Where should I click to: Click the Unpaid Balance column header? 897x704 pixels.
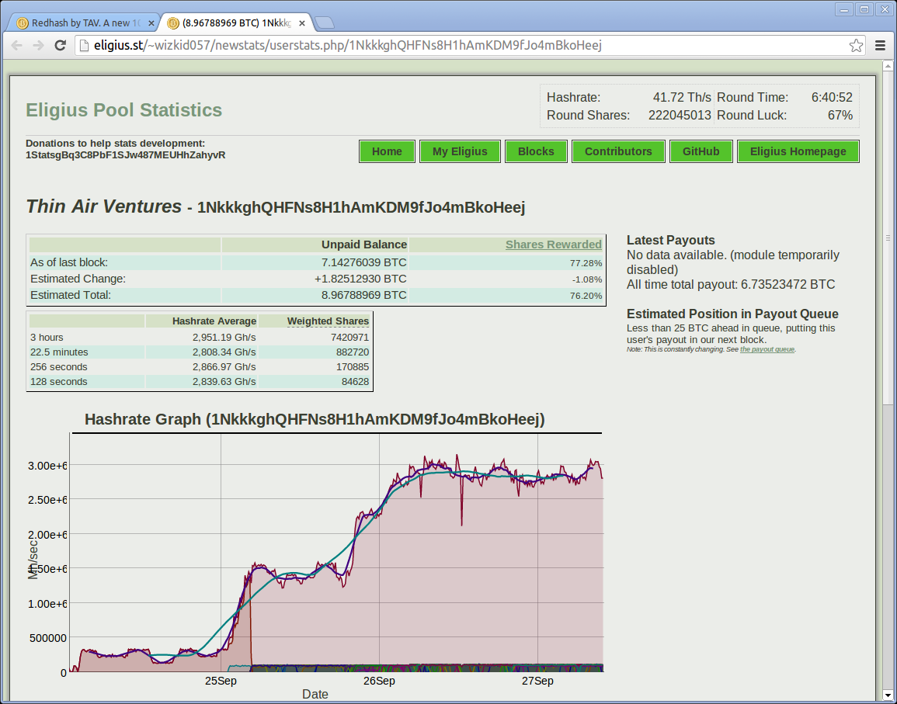(363, 244)
